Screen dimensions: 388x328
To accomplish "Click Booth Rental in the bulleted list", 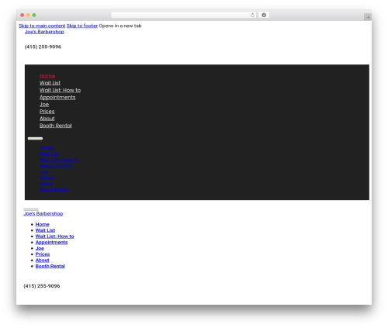I will click(x=50, y=266).
